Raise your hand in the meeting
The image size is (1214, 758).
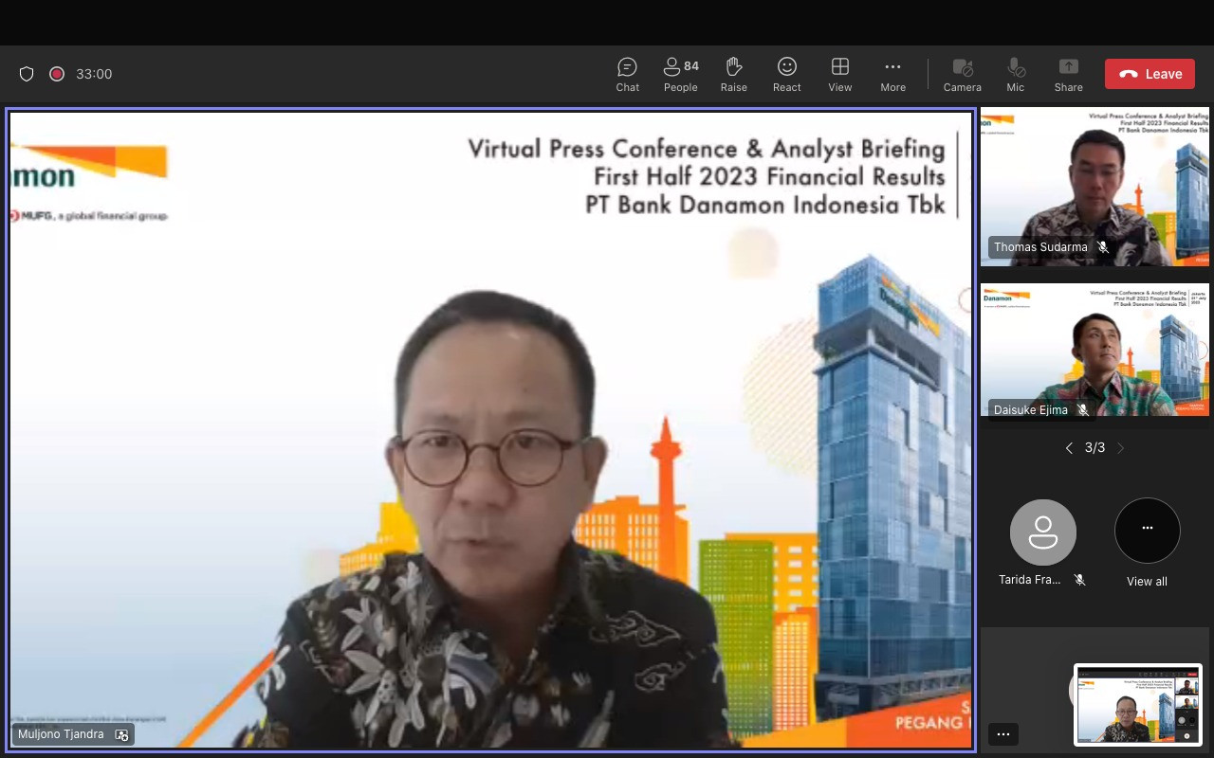[x=733, y=74]
